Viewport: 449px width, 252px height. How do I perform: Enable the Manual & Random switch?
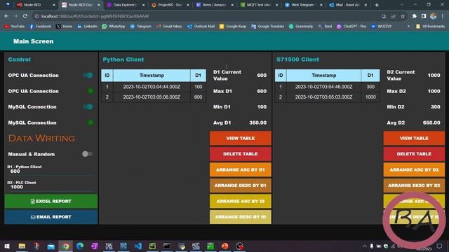click(x=87, y=154)
